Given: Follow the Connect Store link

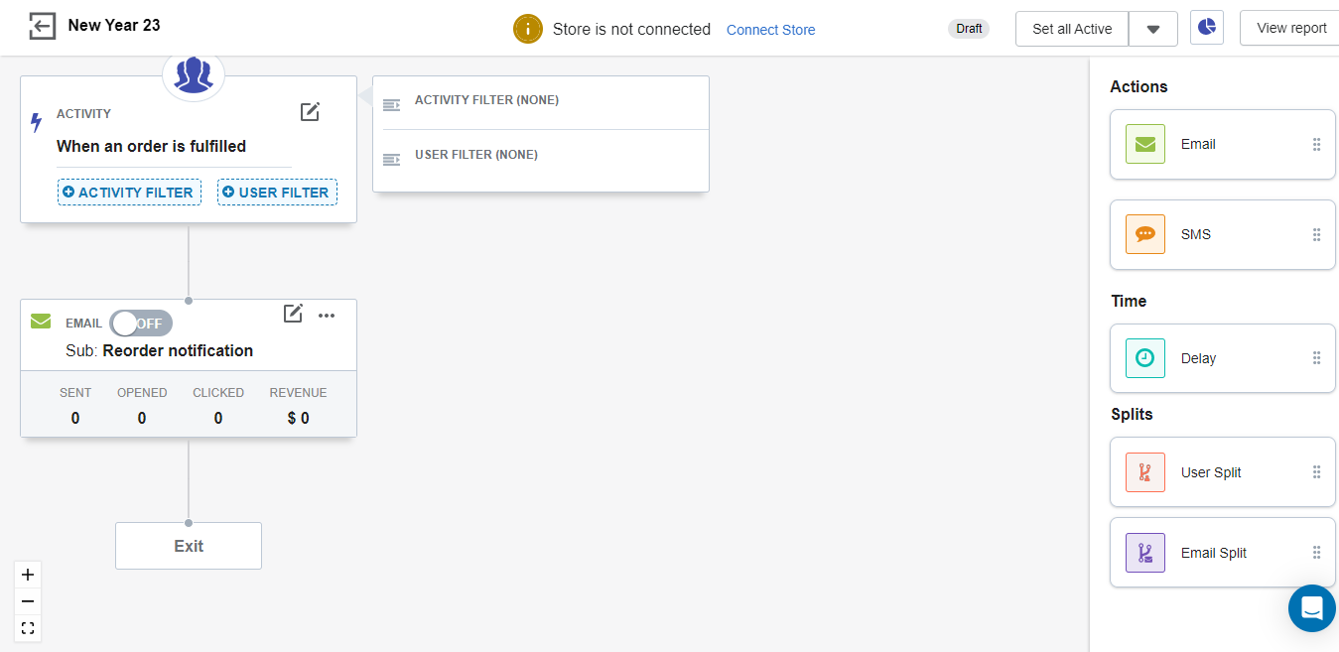Looking at the screenshot, I should (771, 30).
